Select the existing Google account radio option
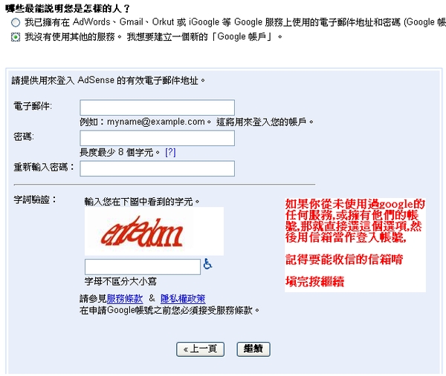 click(16, 22)
